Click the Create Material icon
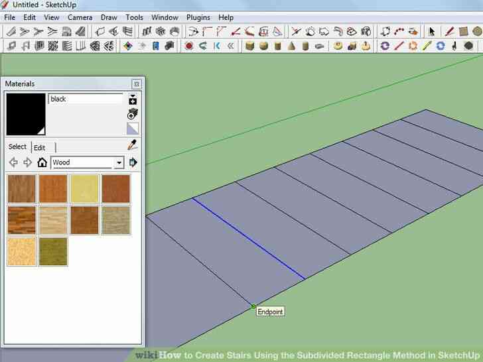 tap(133, 114)
